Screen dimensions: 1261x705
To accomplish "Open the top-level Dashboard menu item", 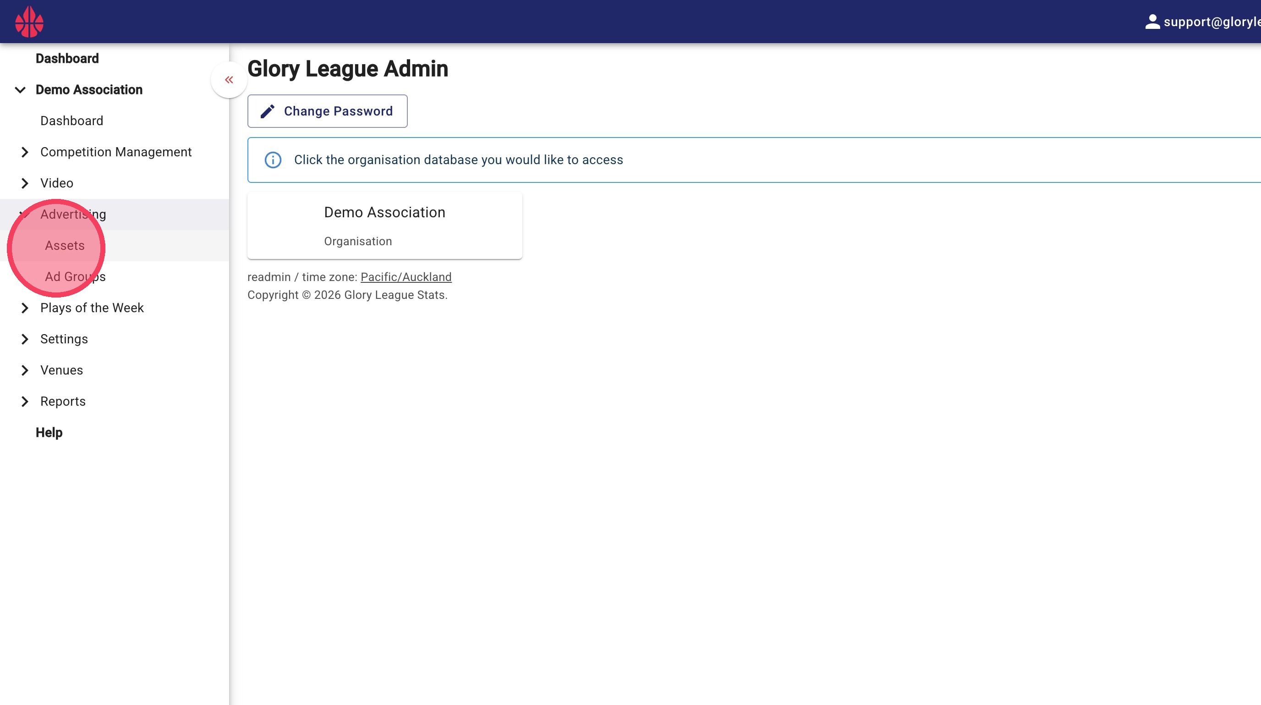I will tap(67, 59).
